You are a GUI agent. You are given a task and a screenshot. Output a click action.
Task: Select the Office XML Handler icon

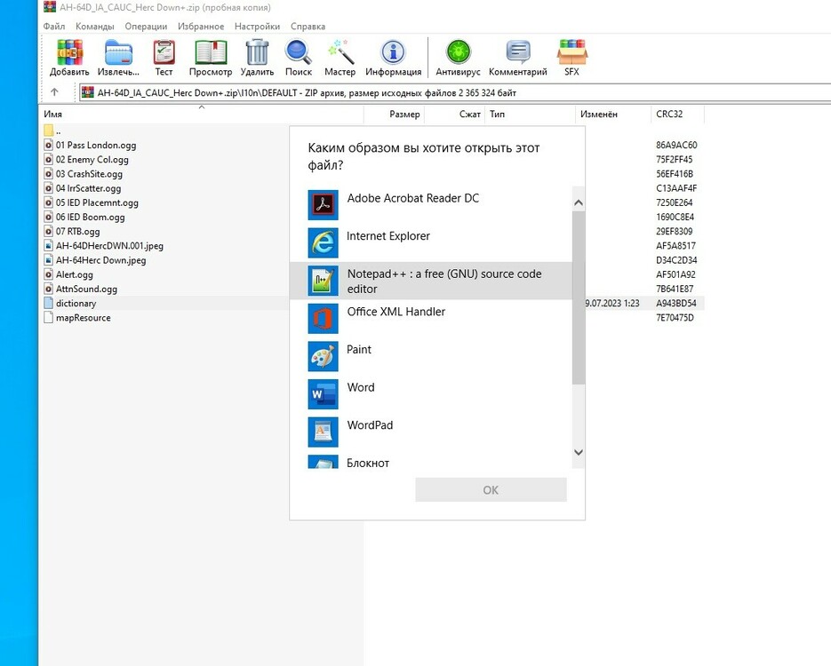tap(323, 318)
